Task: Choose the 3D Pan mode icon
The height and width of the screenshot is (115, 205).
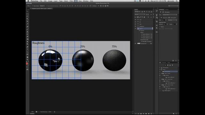Action: pos(103,6)
